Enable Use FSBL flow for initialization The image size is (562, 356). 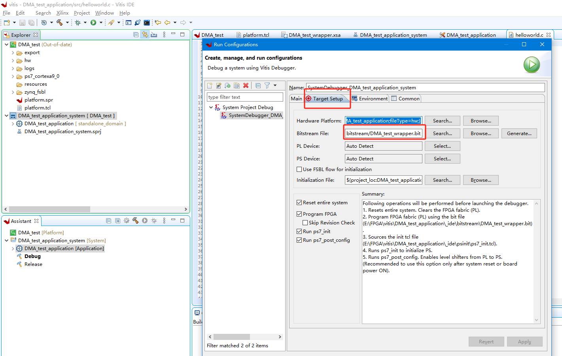[299, 169]
